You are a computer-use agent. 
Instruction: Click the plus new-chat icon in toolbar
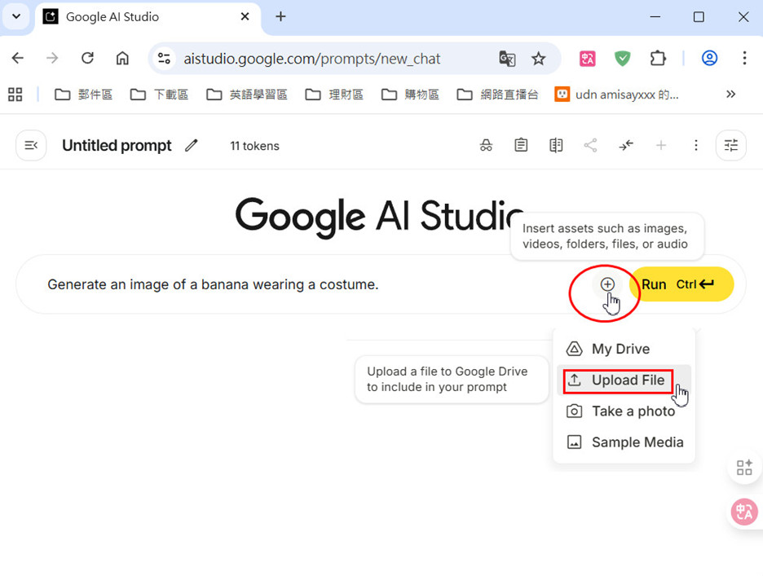point(661,145)
